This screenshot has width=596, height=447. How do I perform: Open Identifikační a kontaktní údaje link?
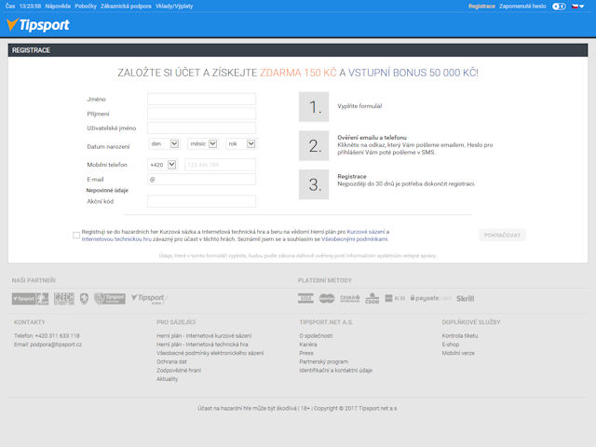click(x=336, y=371)
